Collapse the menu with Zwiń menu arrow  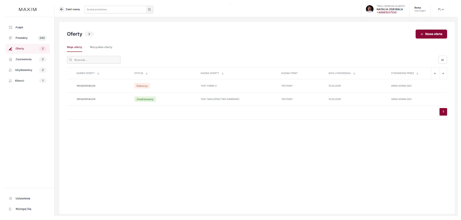pos(62,10)
